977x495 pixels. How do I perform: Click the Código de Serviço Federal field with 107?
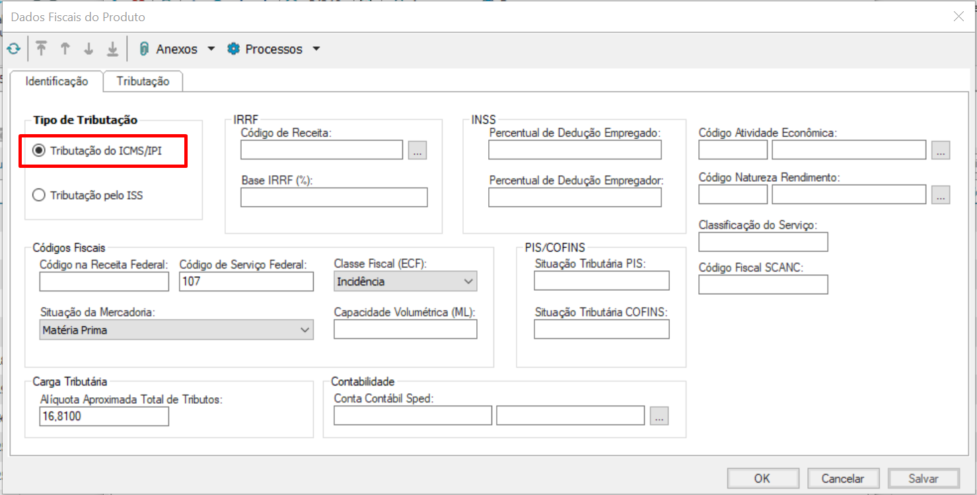246,282
